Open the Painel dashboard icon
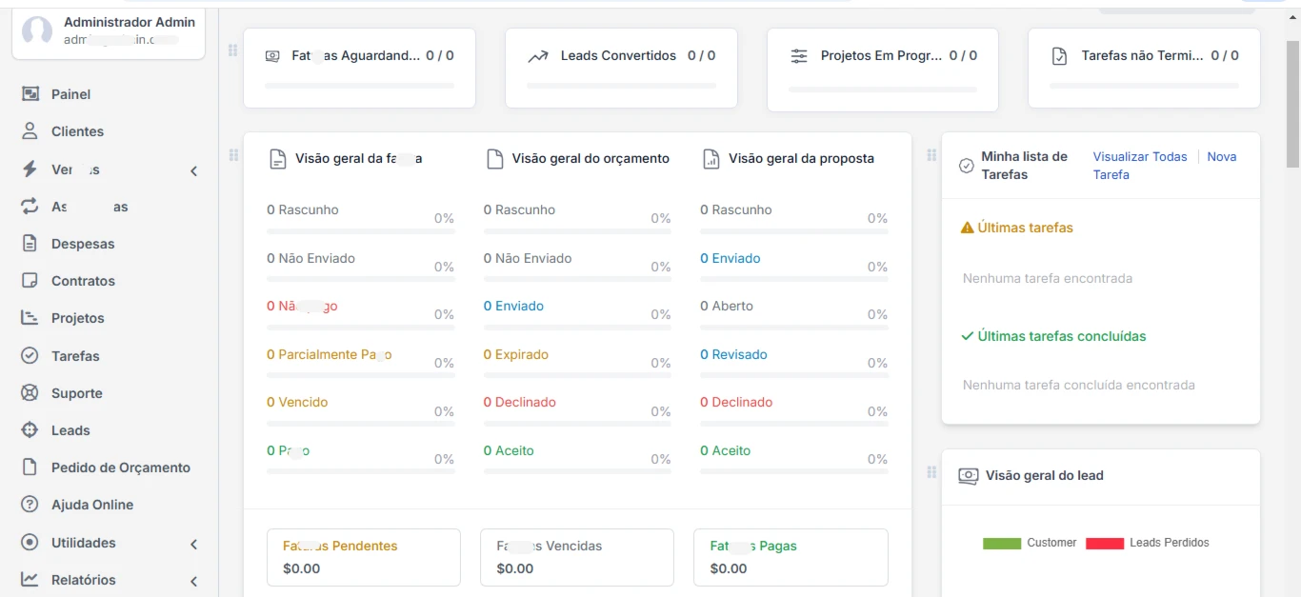1301x597 pixels. pos(30,94)
